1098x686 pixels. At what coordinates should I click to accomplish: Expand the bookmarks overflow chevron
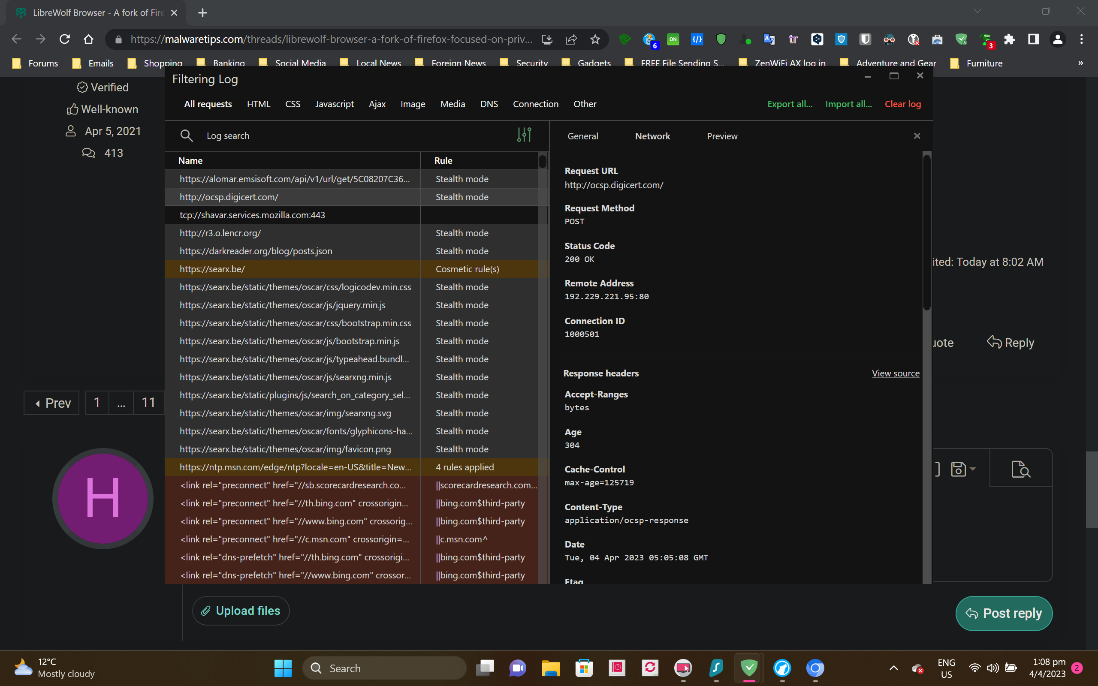(1080, 63)
